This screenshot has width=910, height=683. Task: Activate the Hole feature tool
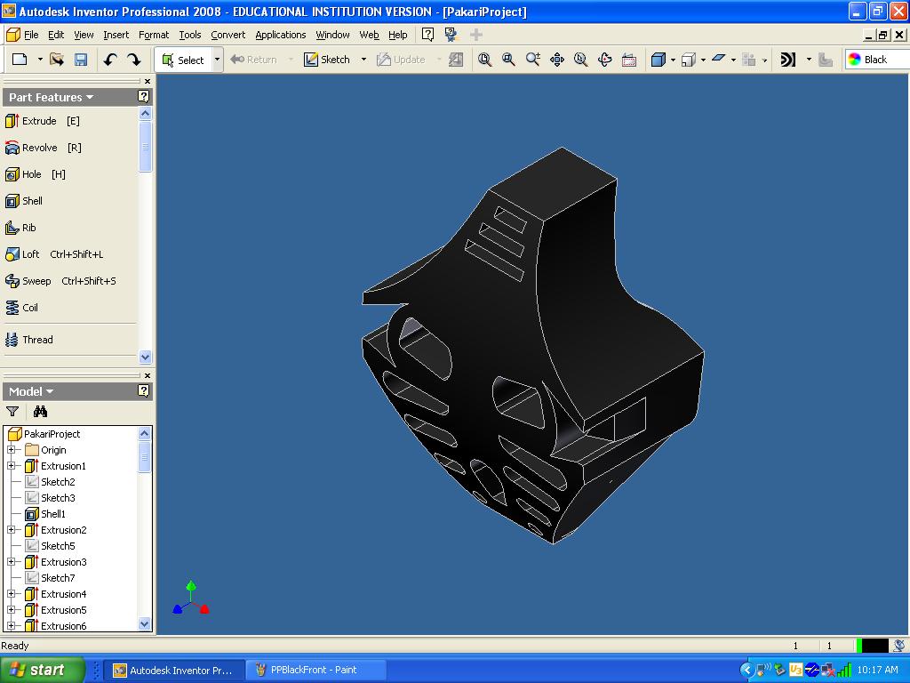[31, 174]
